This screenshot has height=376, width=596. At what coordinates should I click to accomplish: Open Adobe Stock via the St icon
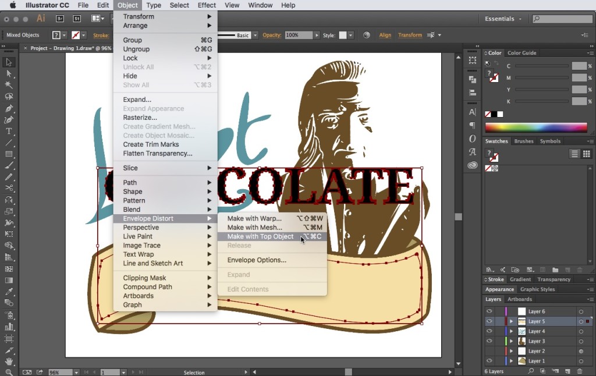(x=77, y=18)
